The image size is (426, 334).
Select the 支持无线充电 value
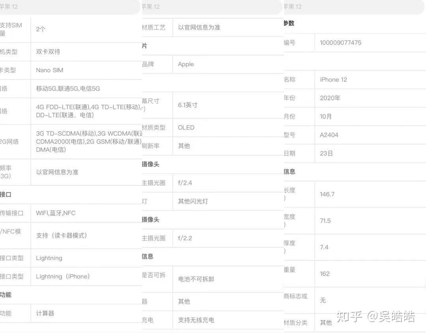pos(196,320)
